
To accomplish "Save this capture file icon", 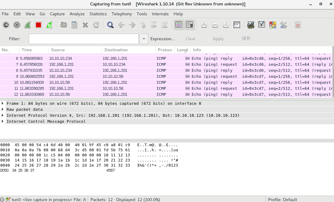I will (x=74, y=25).
